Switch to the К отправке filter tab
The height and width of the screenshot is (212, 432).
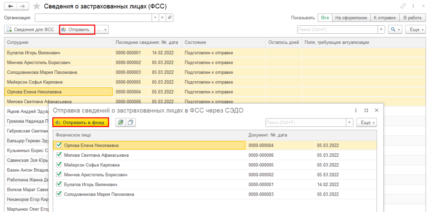(384, 18)
